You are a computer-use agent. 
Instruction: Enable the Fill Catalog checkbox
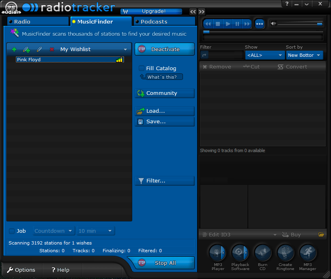coord(141,68)
